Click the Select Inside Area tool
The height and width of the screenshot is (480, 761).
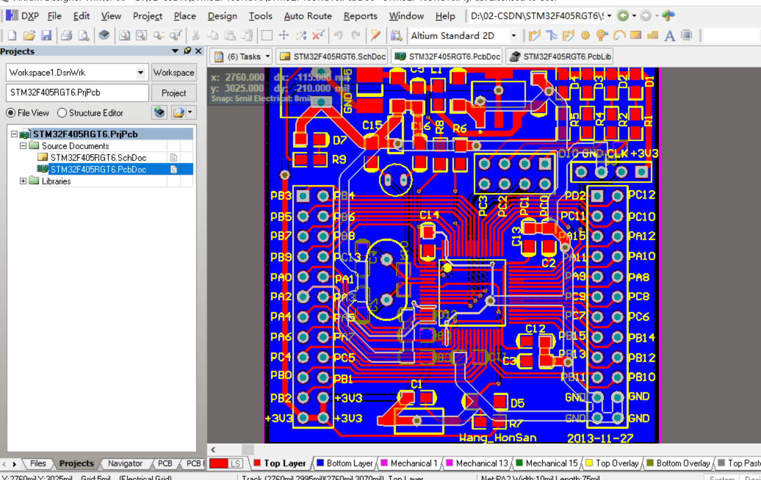(x=267, y=35)
